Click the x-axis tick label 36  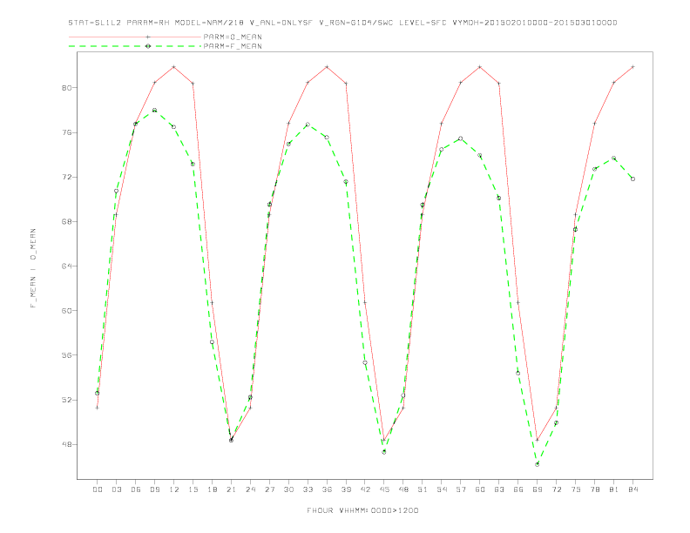pos(327,489)
